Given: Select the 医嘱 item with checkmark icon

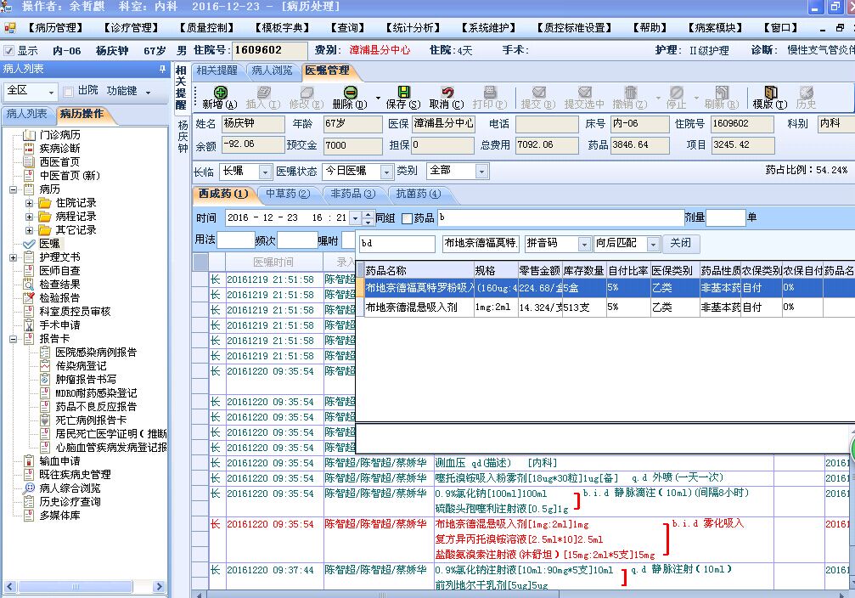Looking at the screenshot, I should [x=49, y=244].
